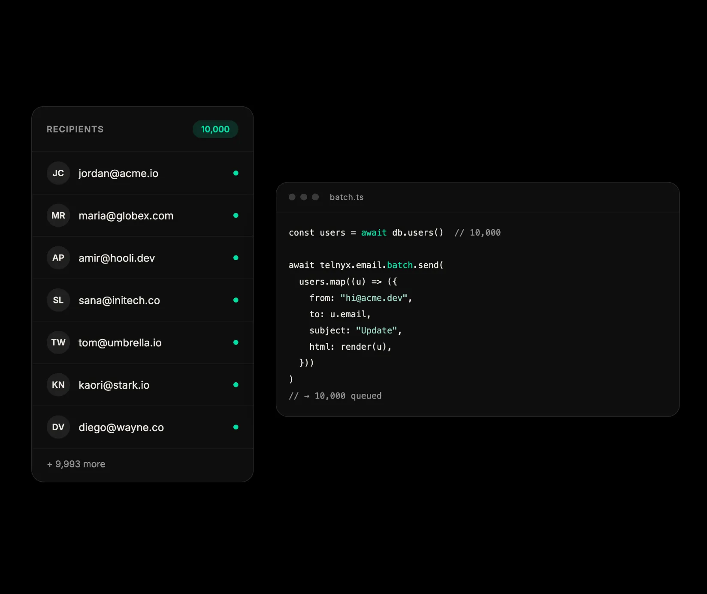The height and width of the screenshot is (594, 707).
Task: Open the '+ 9,993 more' link
Action: point(76,464)
